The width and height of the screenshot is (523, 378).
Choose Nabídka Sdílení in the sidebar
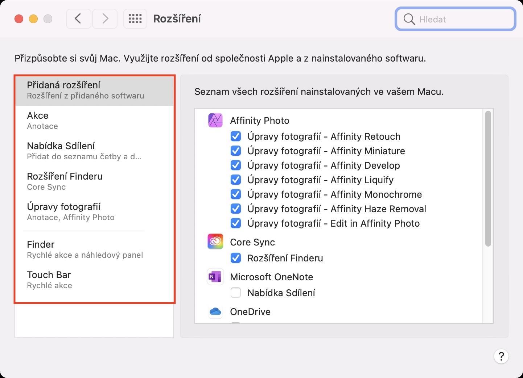[94, 151]
